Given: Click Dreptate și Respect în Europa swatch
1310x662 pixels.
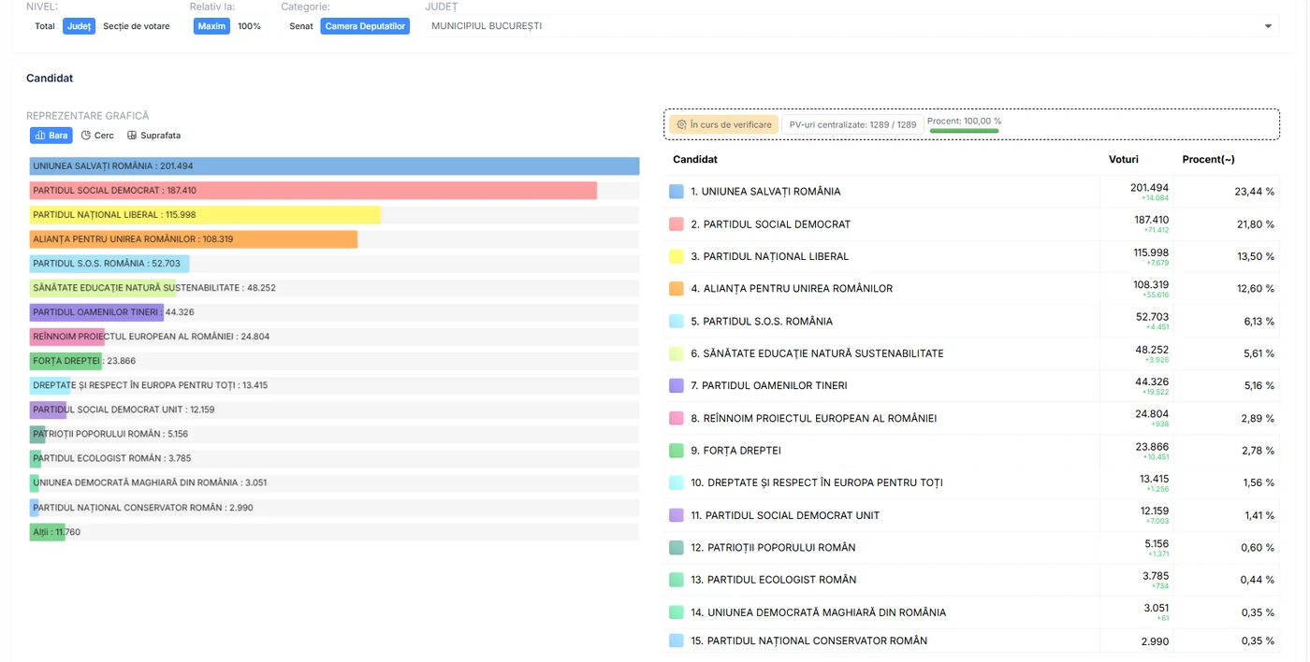Looking at the screenshot, I should [x=677, y=482].
